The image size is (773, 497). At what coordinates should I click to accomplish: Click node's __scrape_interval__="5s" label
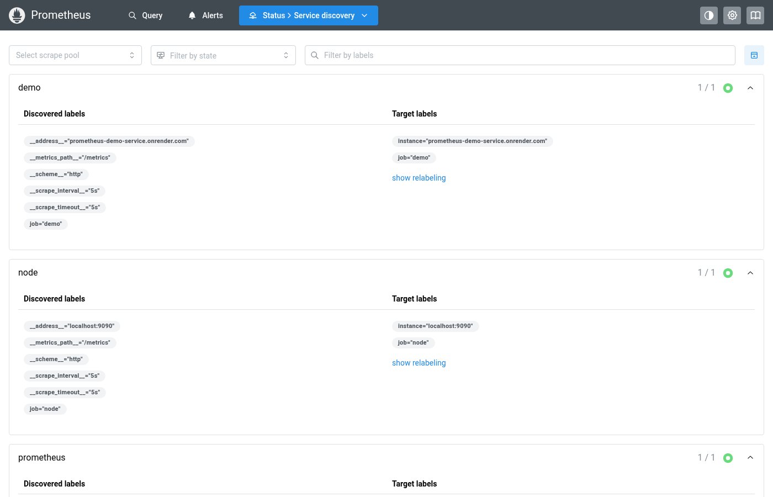tap(65, 376)
